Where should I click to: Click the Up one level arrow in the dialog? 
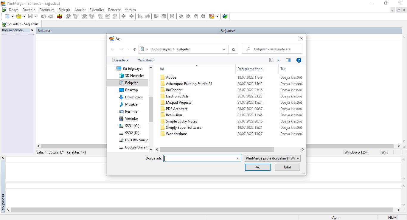click(x=135, y=49)
